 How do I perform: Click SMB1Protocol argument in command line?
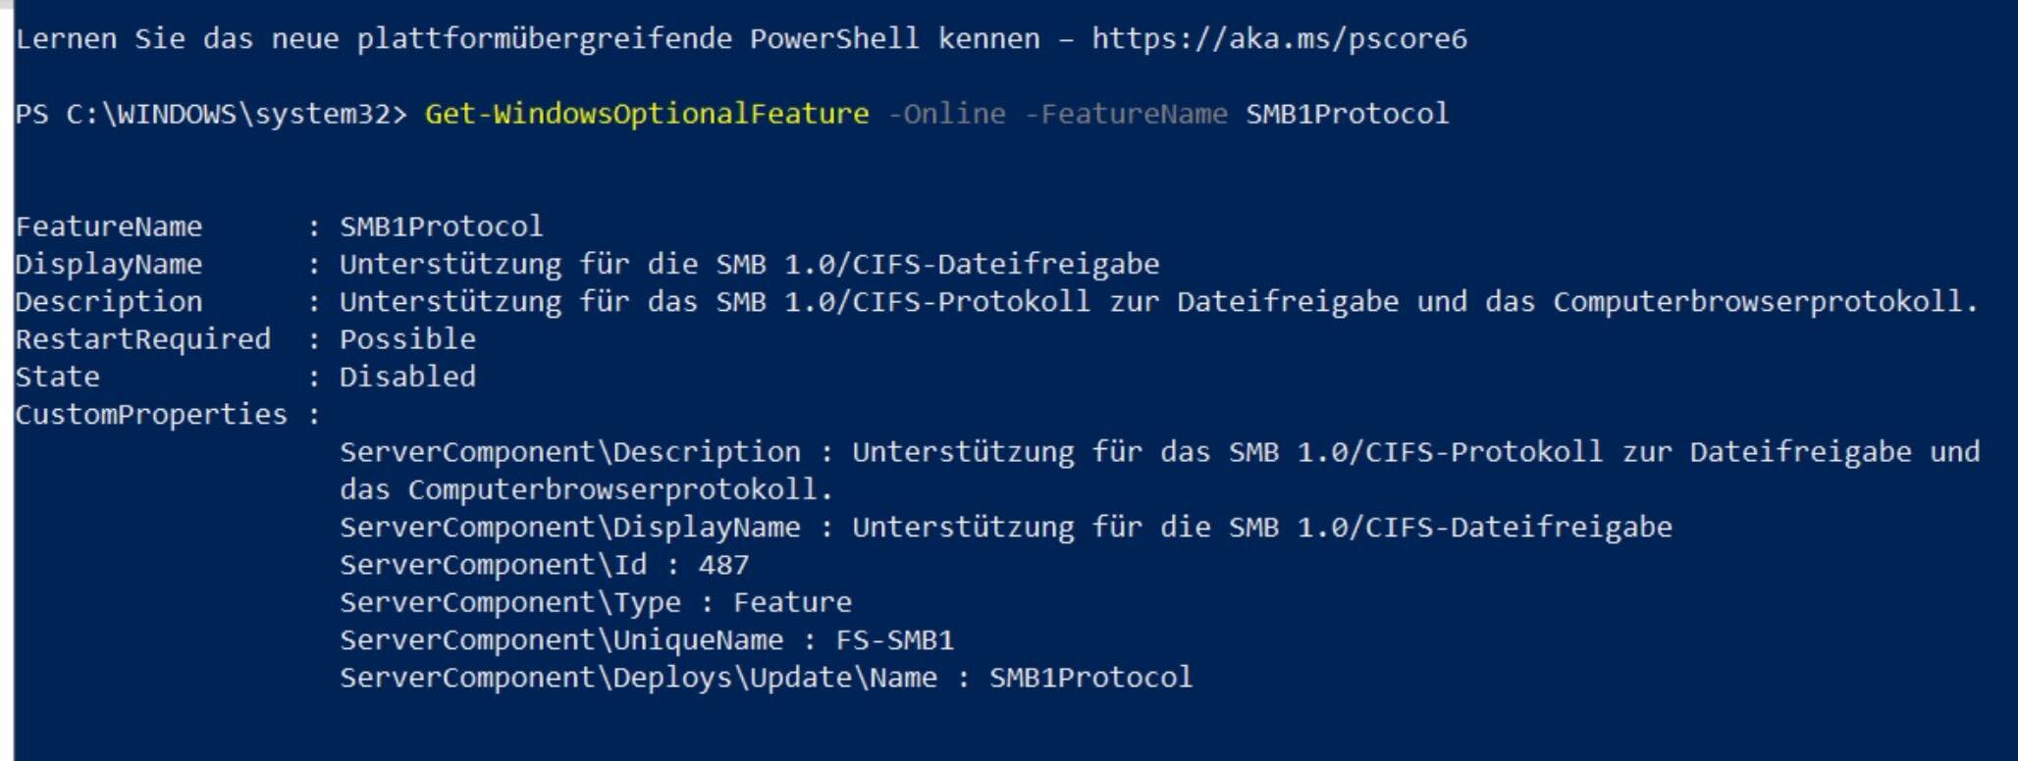point(1347,114)
